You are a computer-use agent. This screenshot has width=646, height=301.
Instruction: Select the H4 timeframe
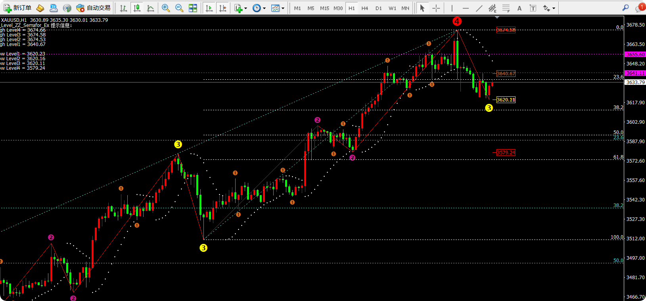[365, 8]
